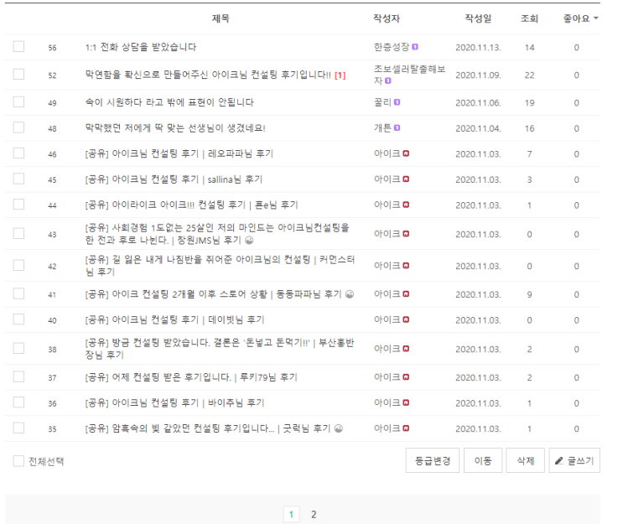Click date 2020.11.13. in first row
Screen dimensions: 623x524
pyautogui.click(x=479, y=48)
